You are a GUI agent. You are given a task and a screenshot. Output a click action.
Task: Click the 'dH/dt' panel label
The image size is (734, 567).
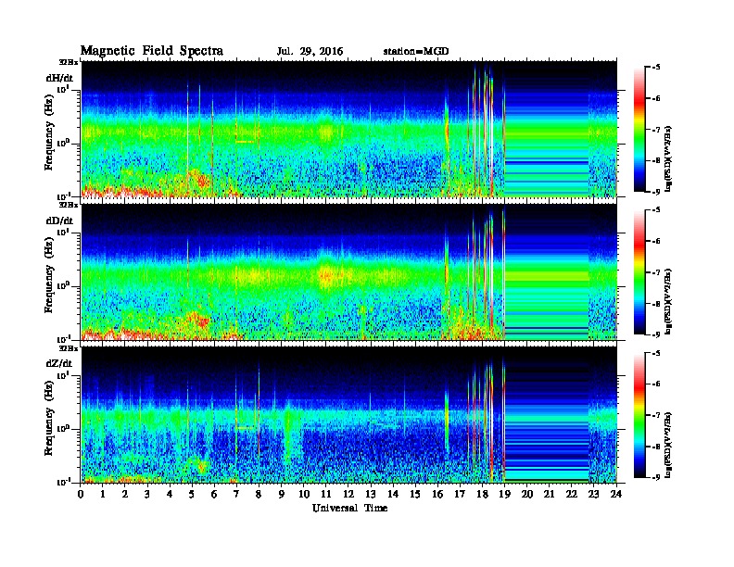click(59, 78)
